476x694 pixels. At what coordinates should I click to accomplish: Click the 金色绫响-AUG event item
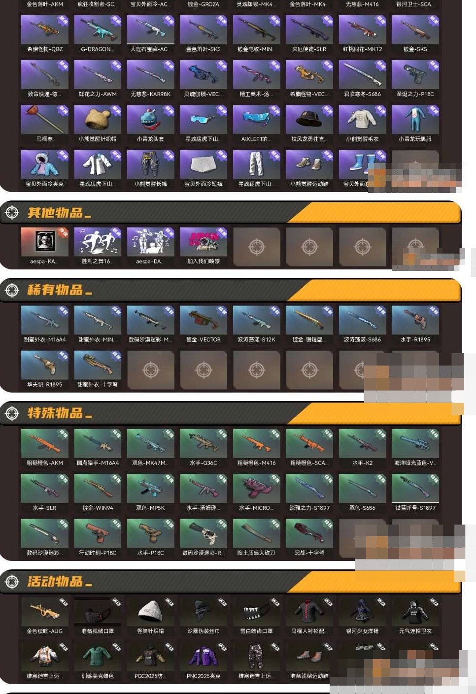pos(44,616)
